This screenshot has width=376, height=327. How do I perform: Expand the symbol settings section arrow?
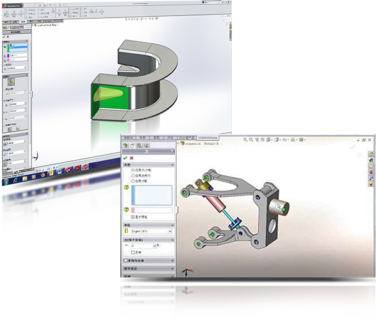click(x=172, y=269)
